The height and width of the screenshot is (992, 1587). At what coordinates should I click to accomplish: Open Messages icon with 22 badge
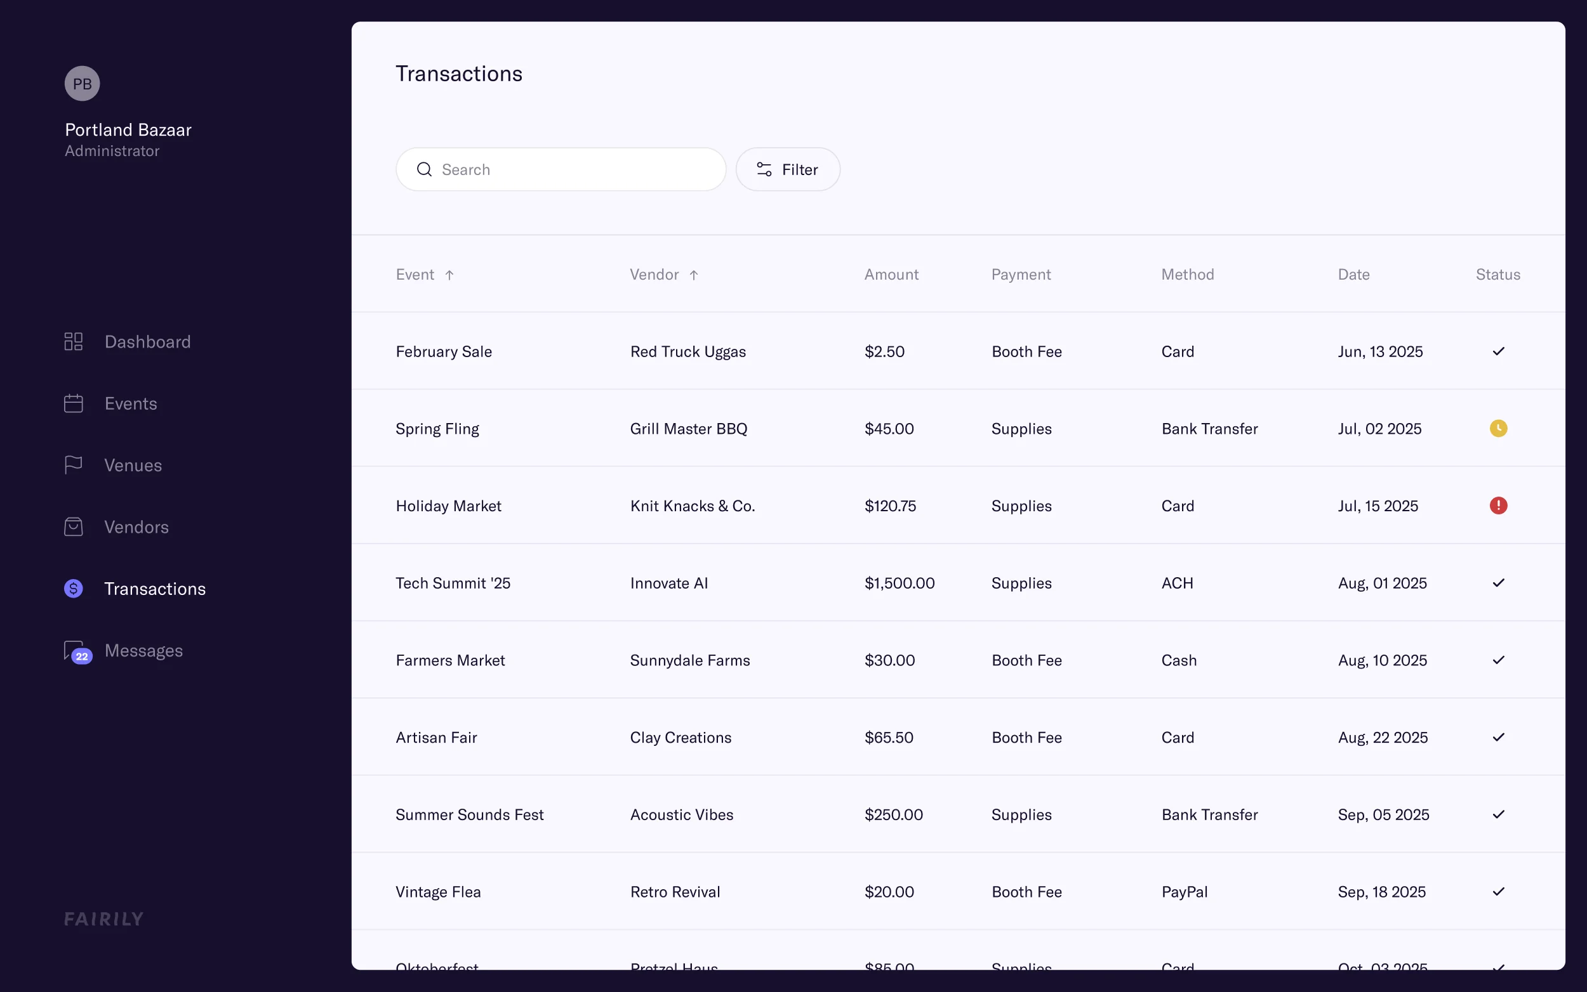point(77,651)
